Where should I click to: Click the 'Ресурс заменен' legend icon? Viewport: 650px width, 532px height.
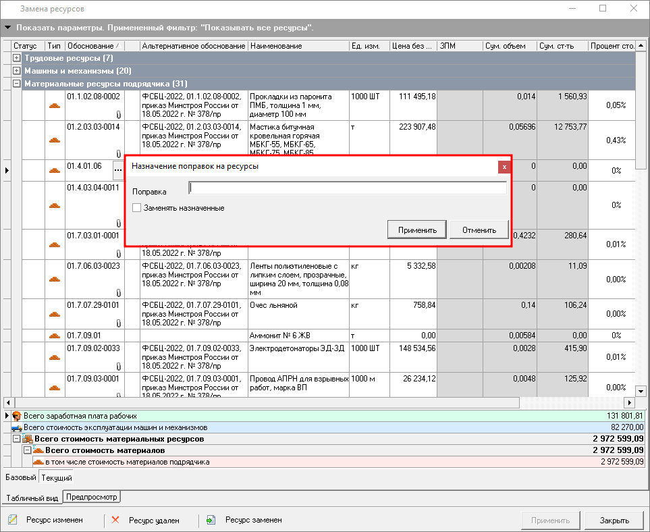point(211,521)
